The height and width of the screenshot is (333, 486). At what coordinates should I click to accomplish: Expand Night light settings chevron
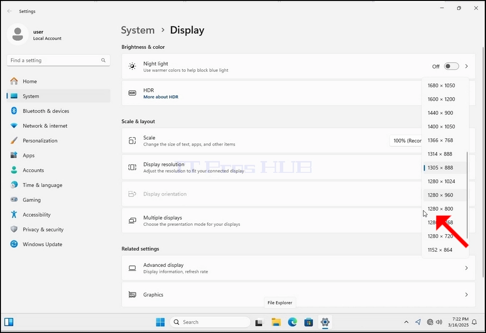click(x=467, y=66)
